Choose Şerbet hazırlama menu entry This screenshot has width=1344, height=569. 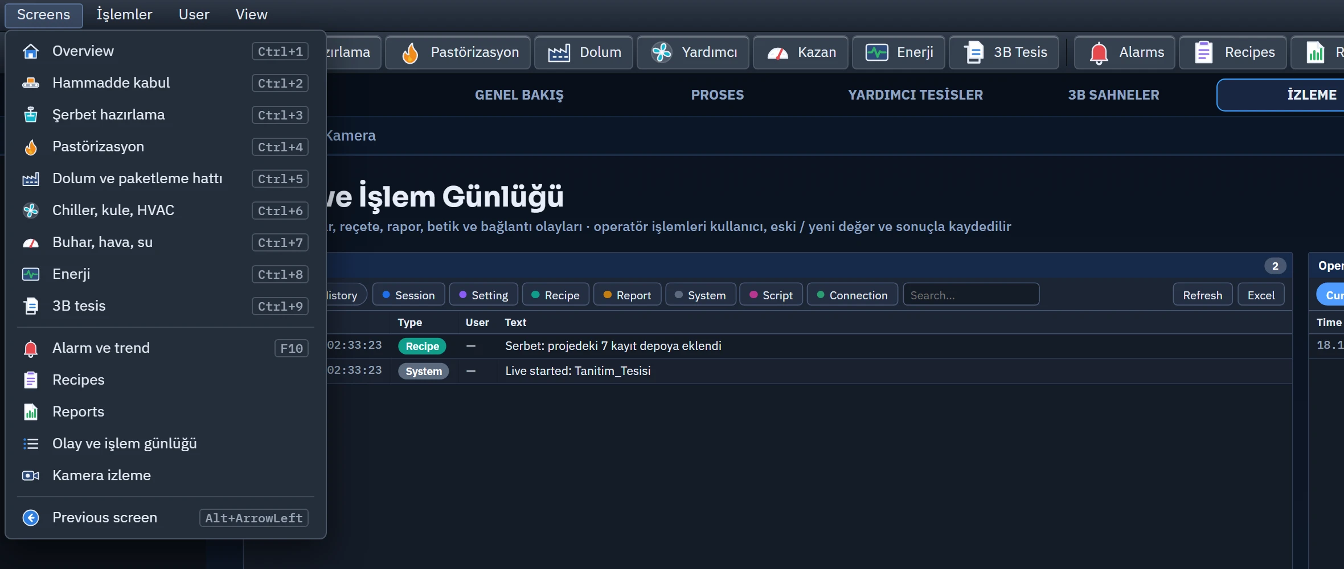166,115
